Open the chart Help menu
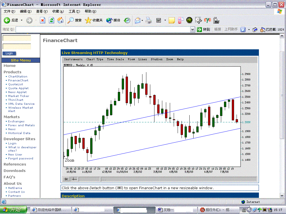The image size is (286, 214). [x=180, y=59]
